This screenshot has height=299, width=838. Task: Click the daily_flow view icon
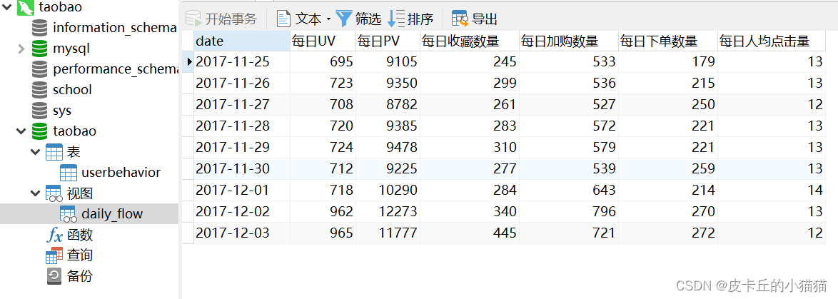pyautogui.click(x=69, y=213)
